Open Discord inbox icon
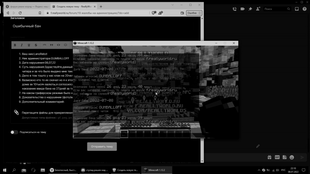Viewport: 310px width, 174px height. coord(297,9)
